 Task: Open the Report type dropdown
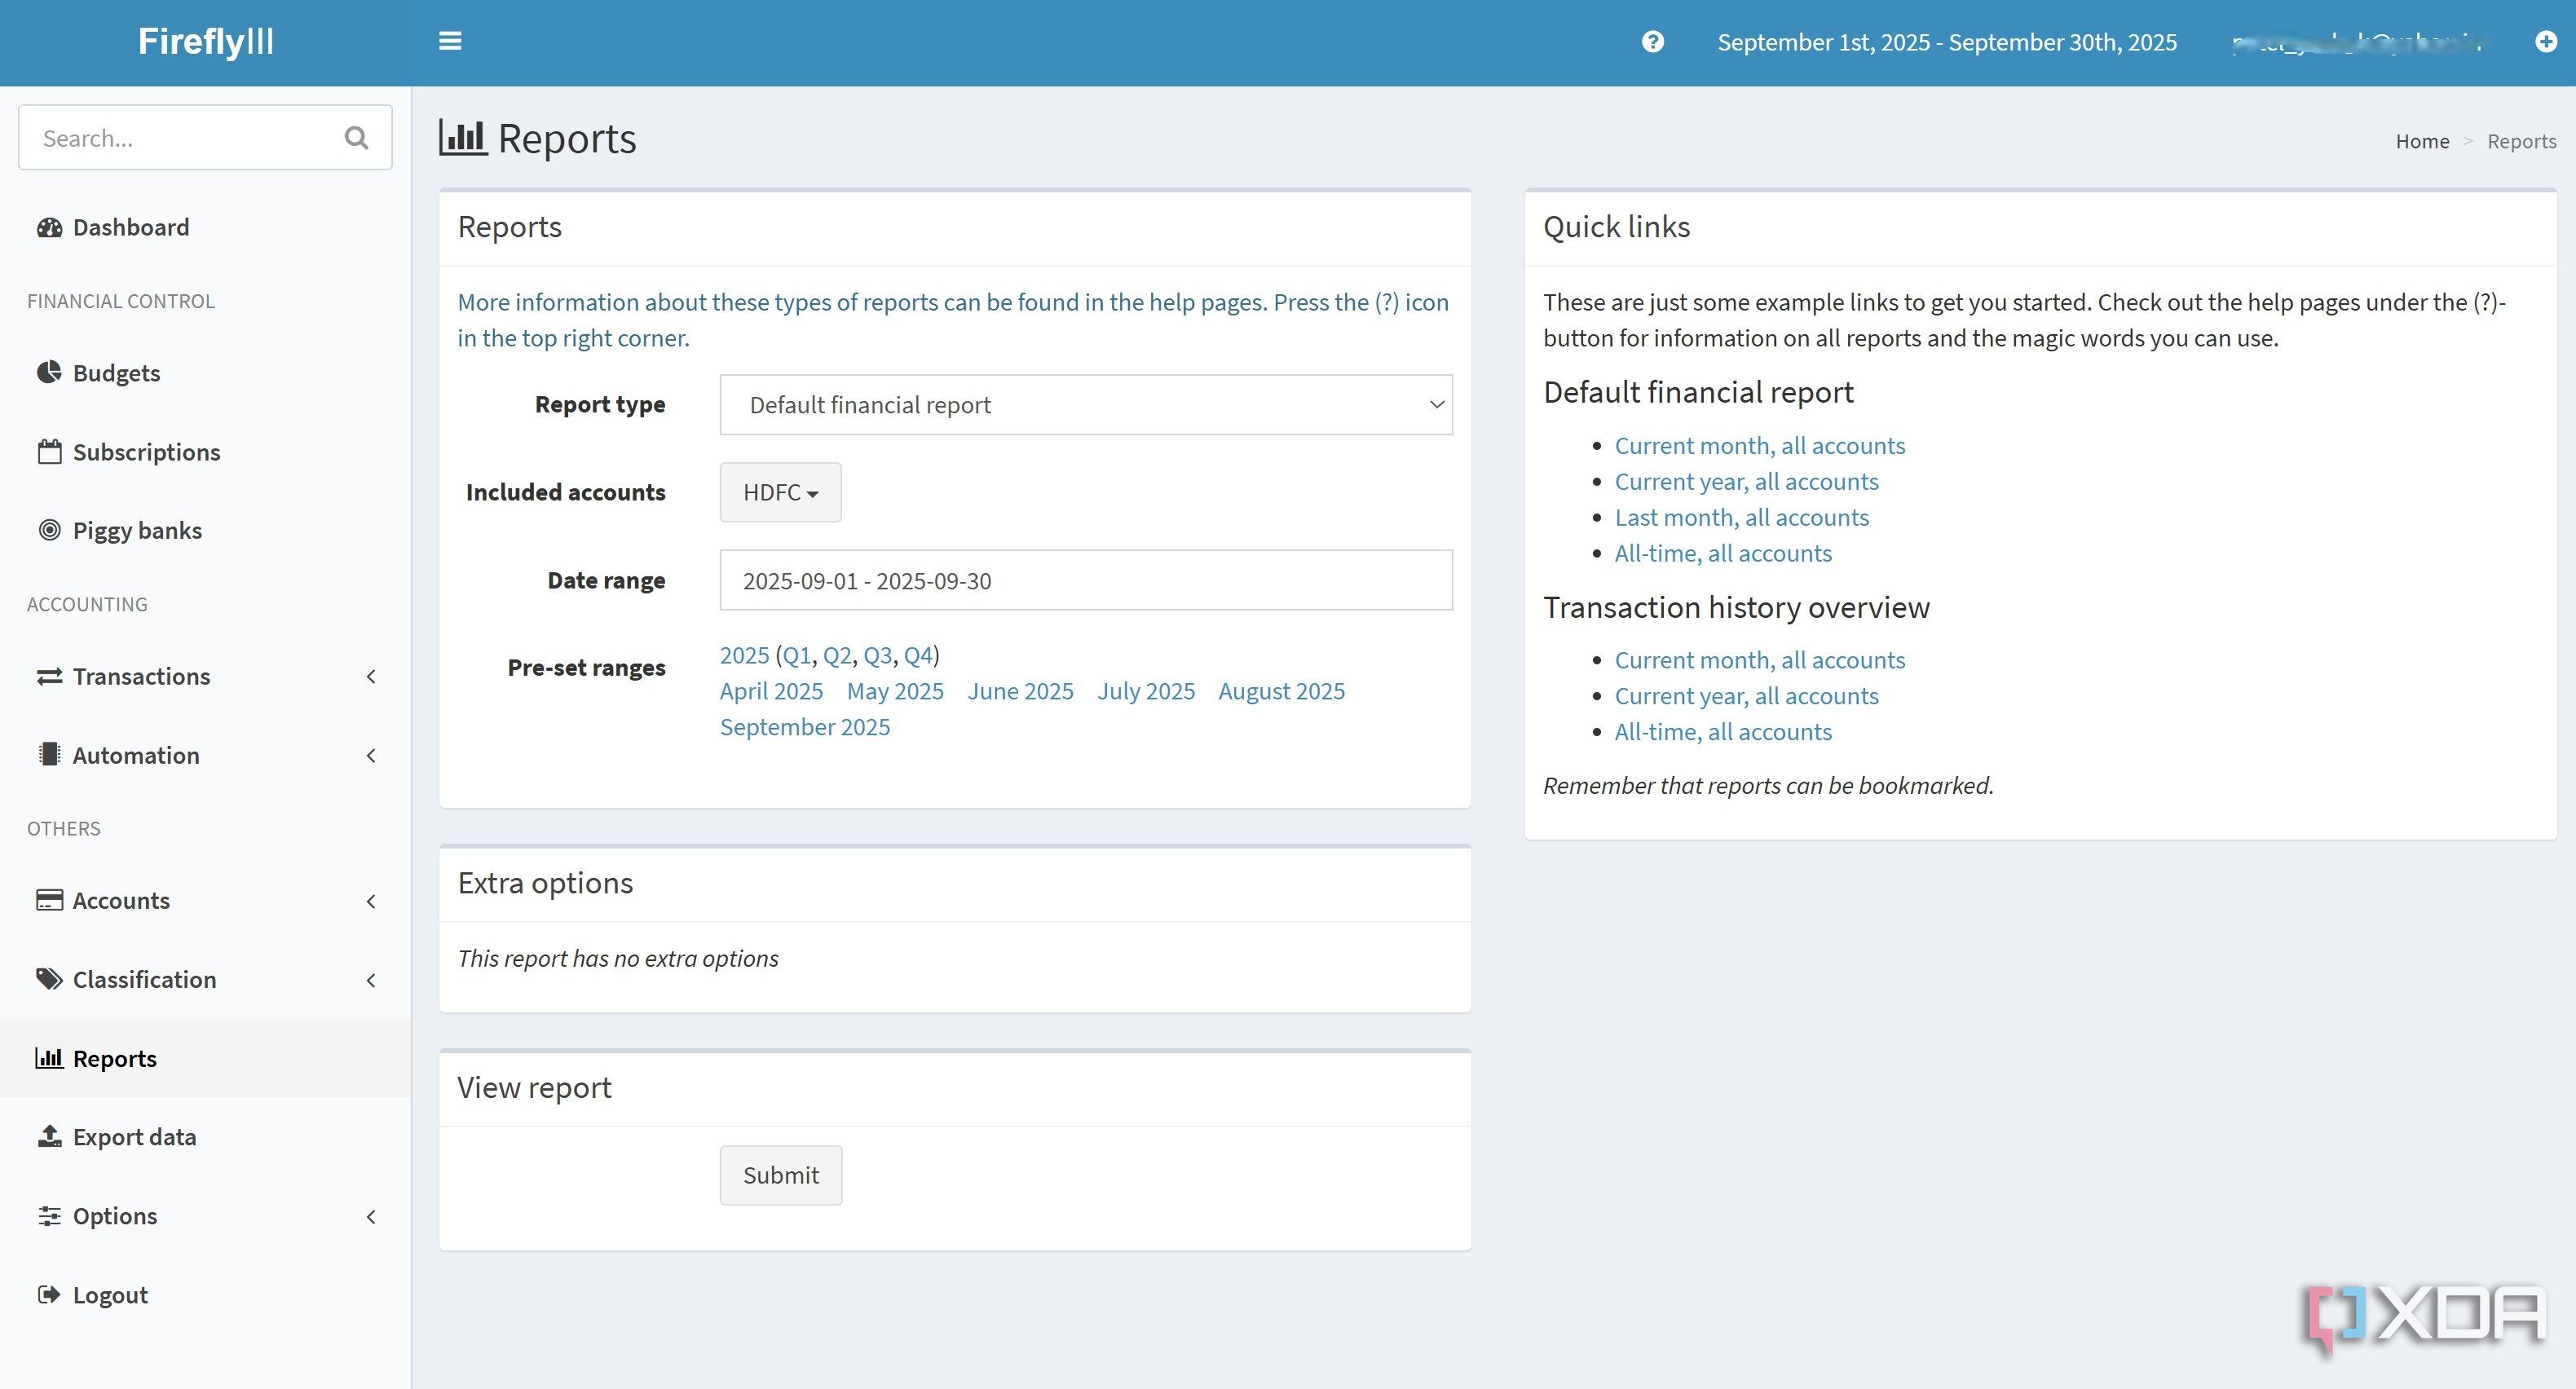[x=1086, y=405]
